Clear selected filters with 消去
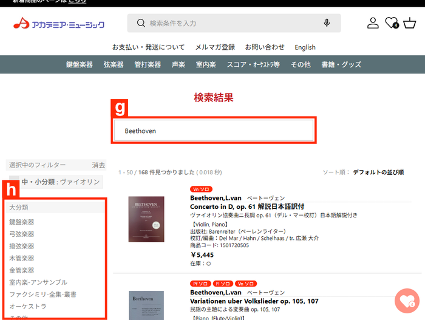The width and height of the screenshot is (425, 320). coord(98,165)
